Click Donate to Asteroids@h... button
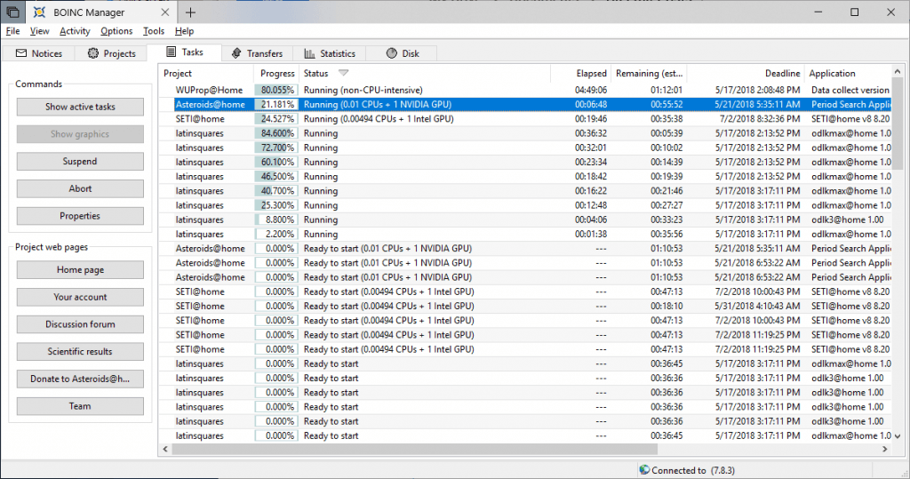Viewport: 910px width, 479px height. (80, 379)
